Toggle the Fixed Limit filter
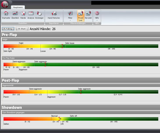The width and height of the screenshot is (160, 133). 81,16
